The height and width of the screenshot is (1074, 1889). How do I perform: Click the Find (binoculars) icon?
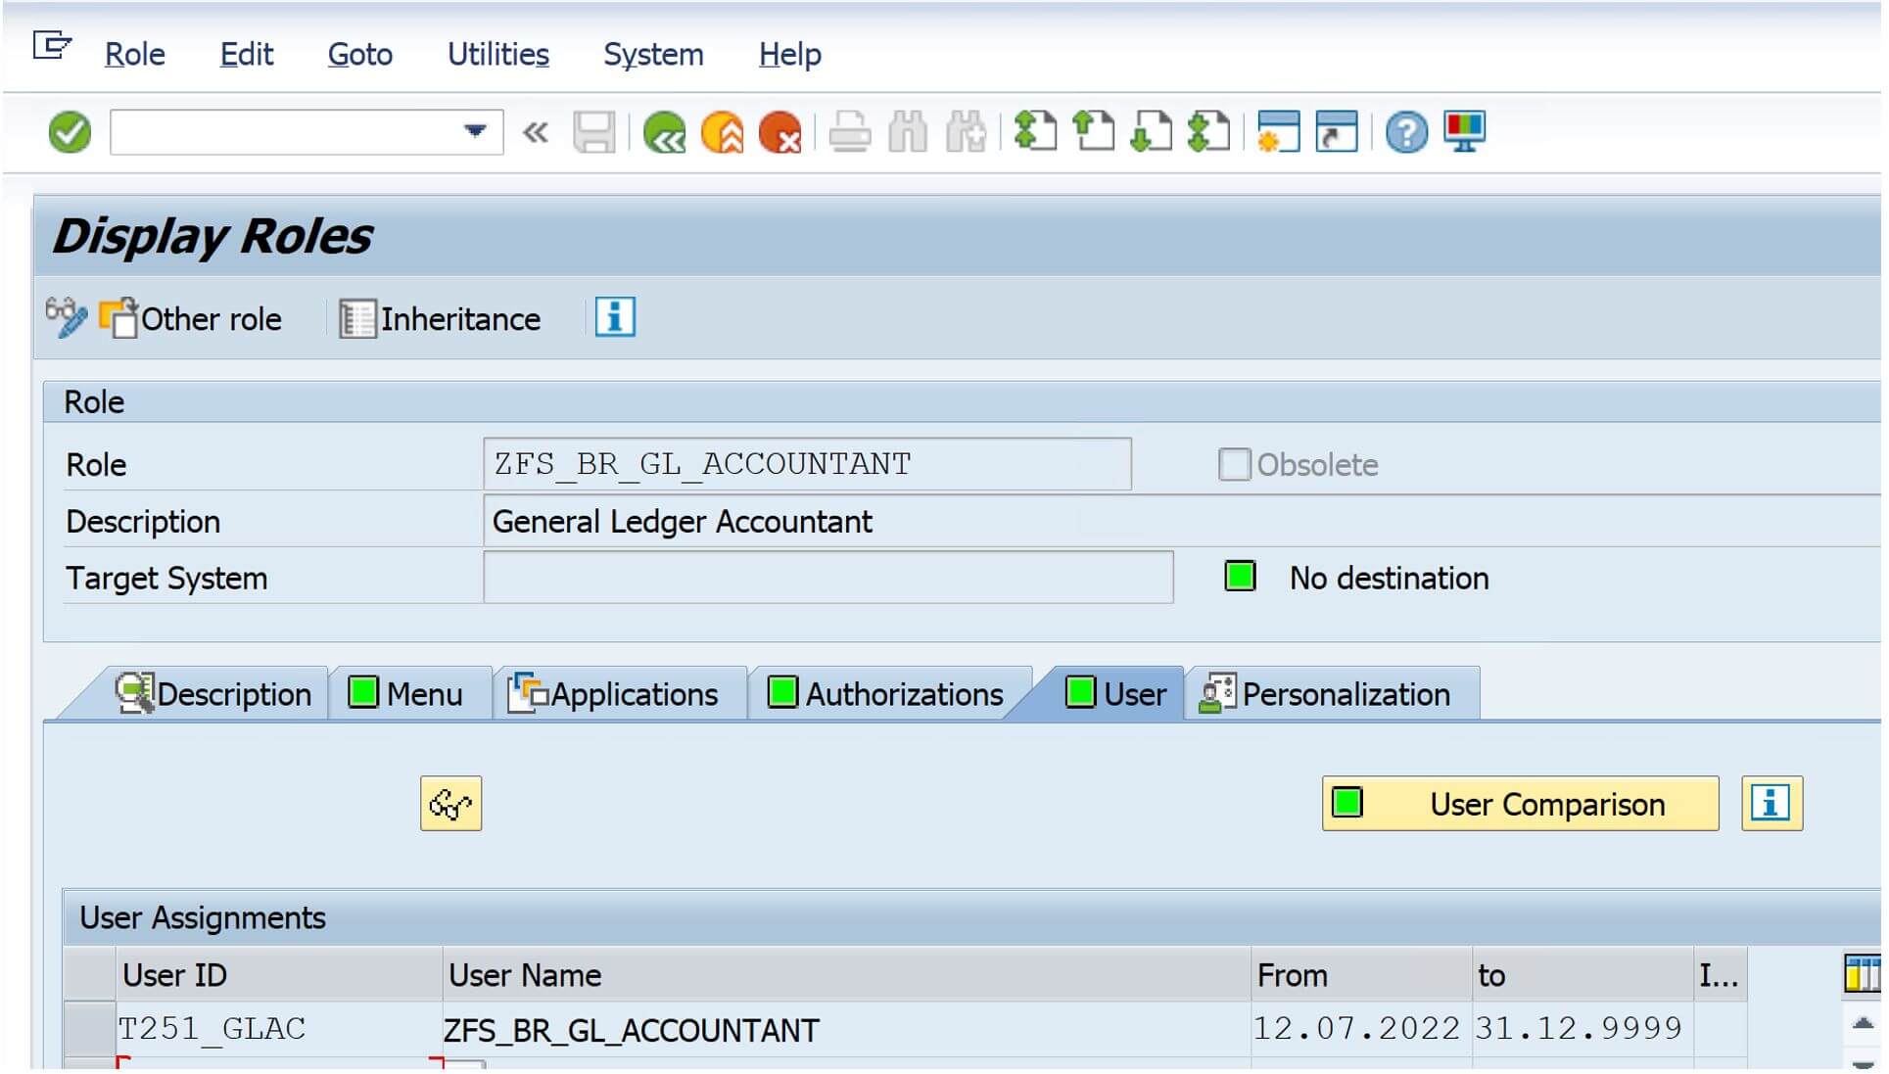(x=906, y=132)
